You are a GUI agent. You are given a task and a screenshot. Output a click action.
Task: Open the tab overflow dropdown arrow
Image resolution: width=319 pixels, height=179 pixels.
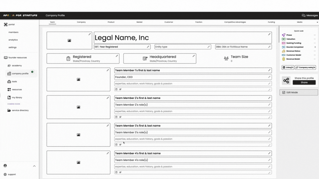tap(317, 22)
